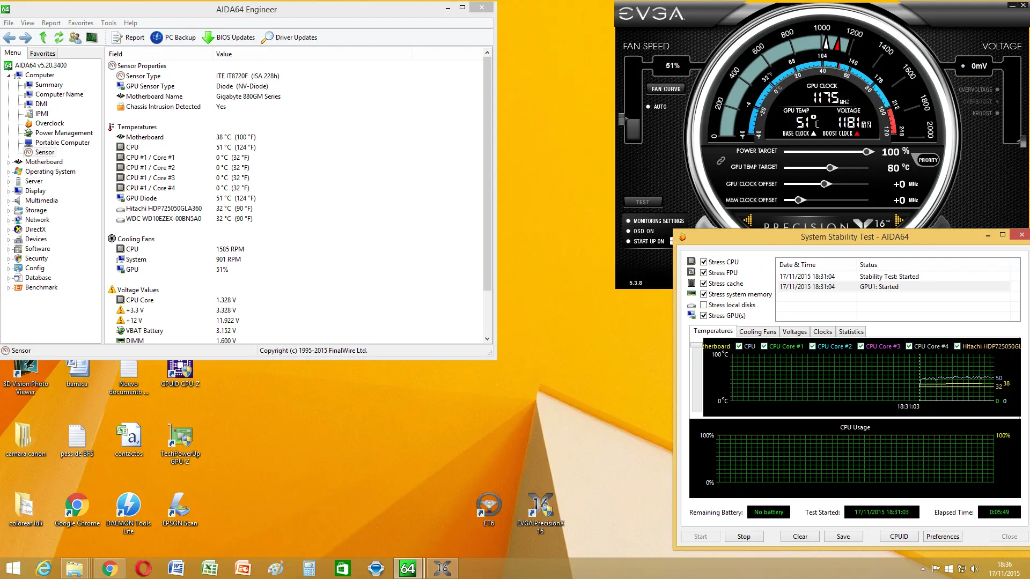Switch to the Statistics tab
The image size is (1030, 579).
851,332
